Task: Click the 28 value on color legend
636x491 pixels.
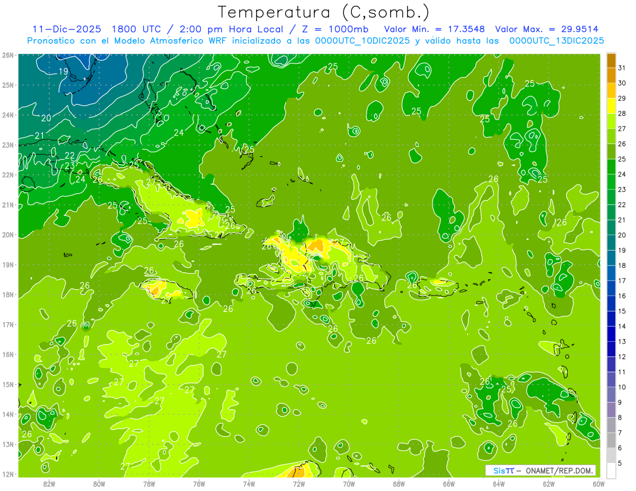Action: coord(622,113)
